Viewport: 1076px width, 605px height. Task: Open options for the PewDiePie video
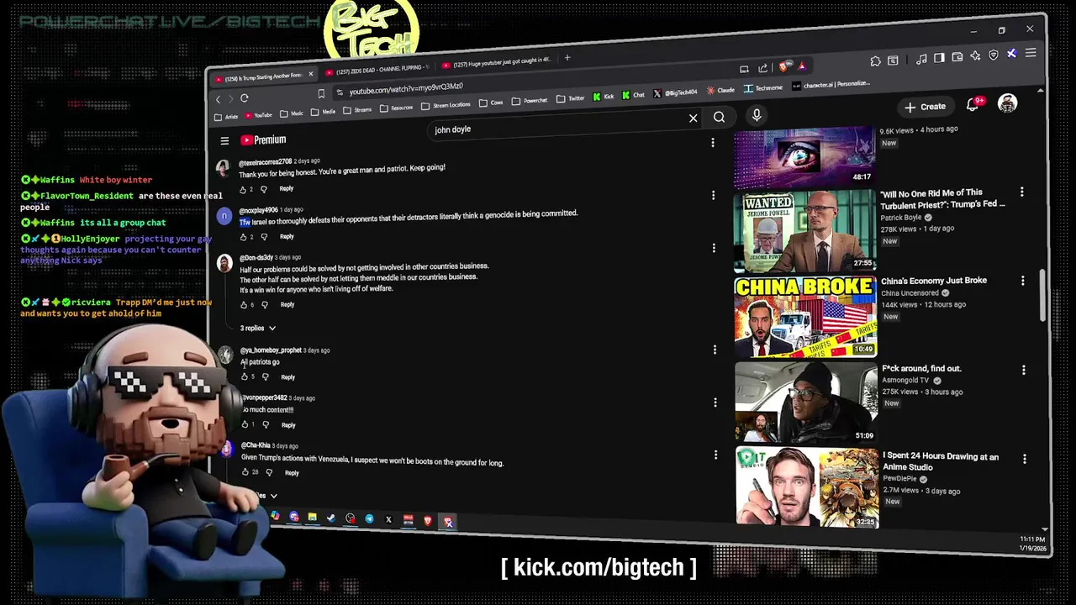pos(1025,459)
